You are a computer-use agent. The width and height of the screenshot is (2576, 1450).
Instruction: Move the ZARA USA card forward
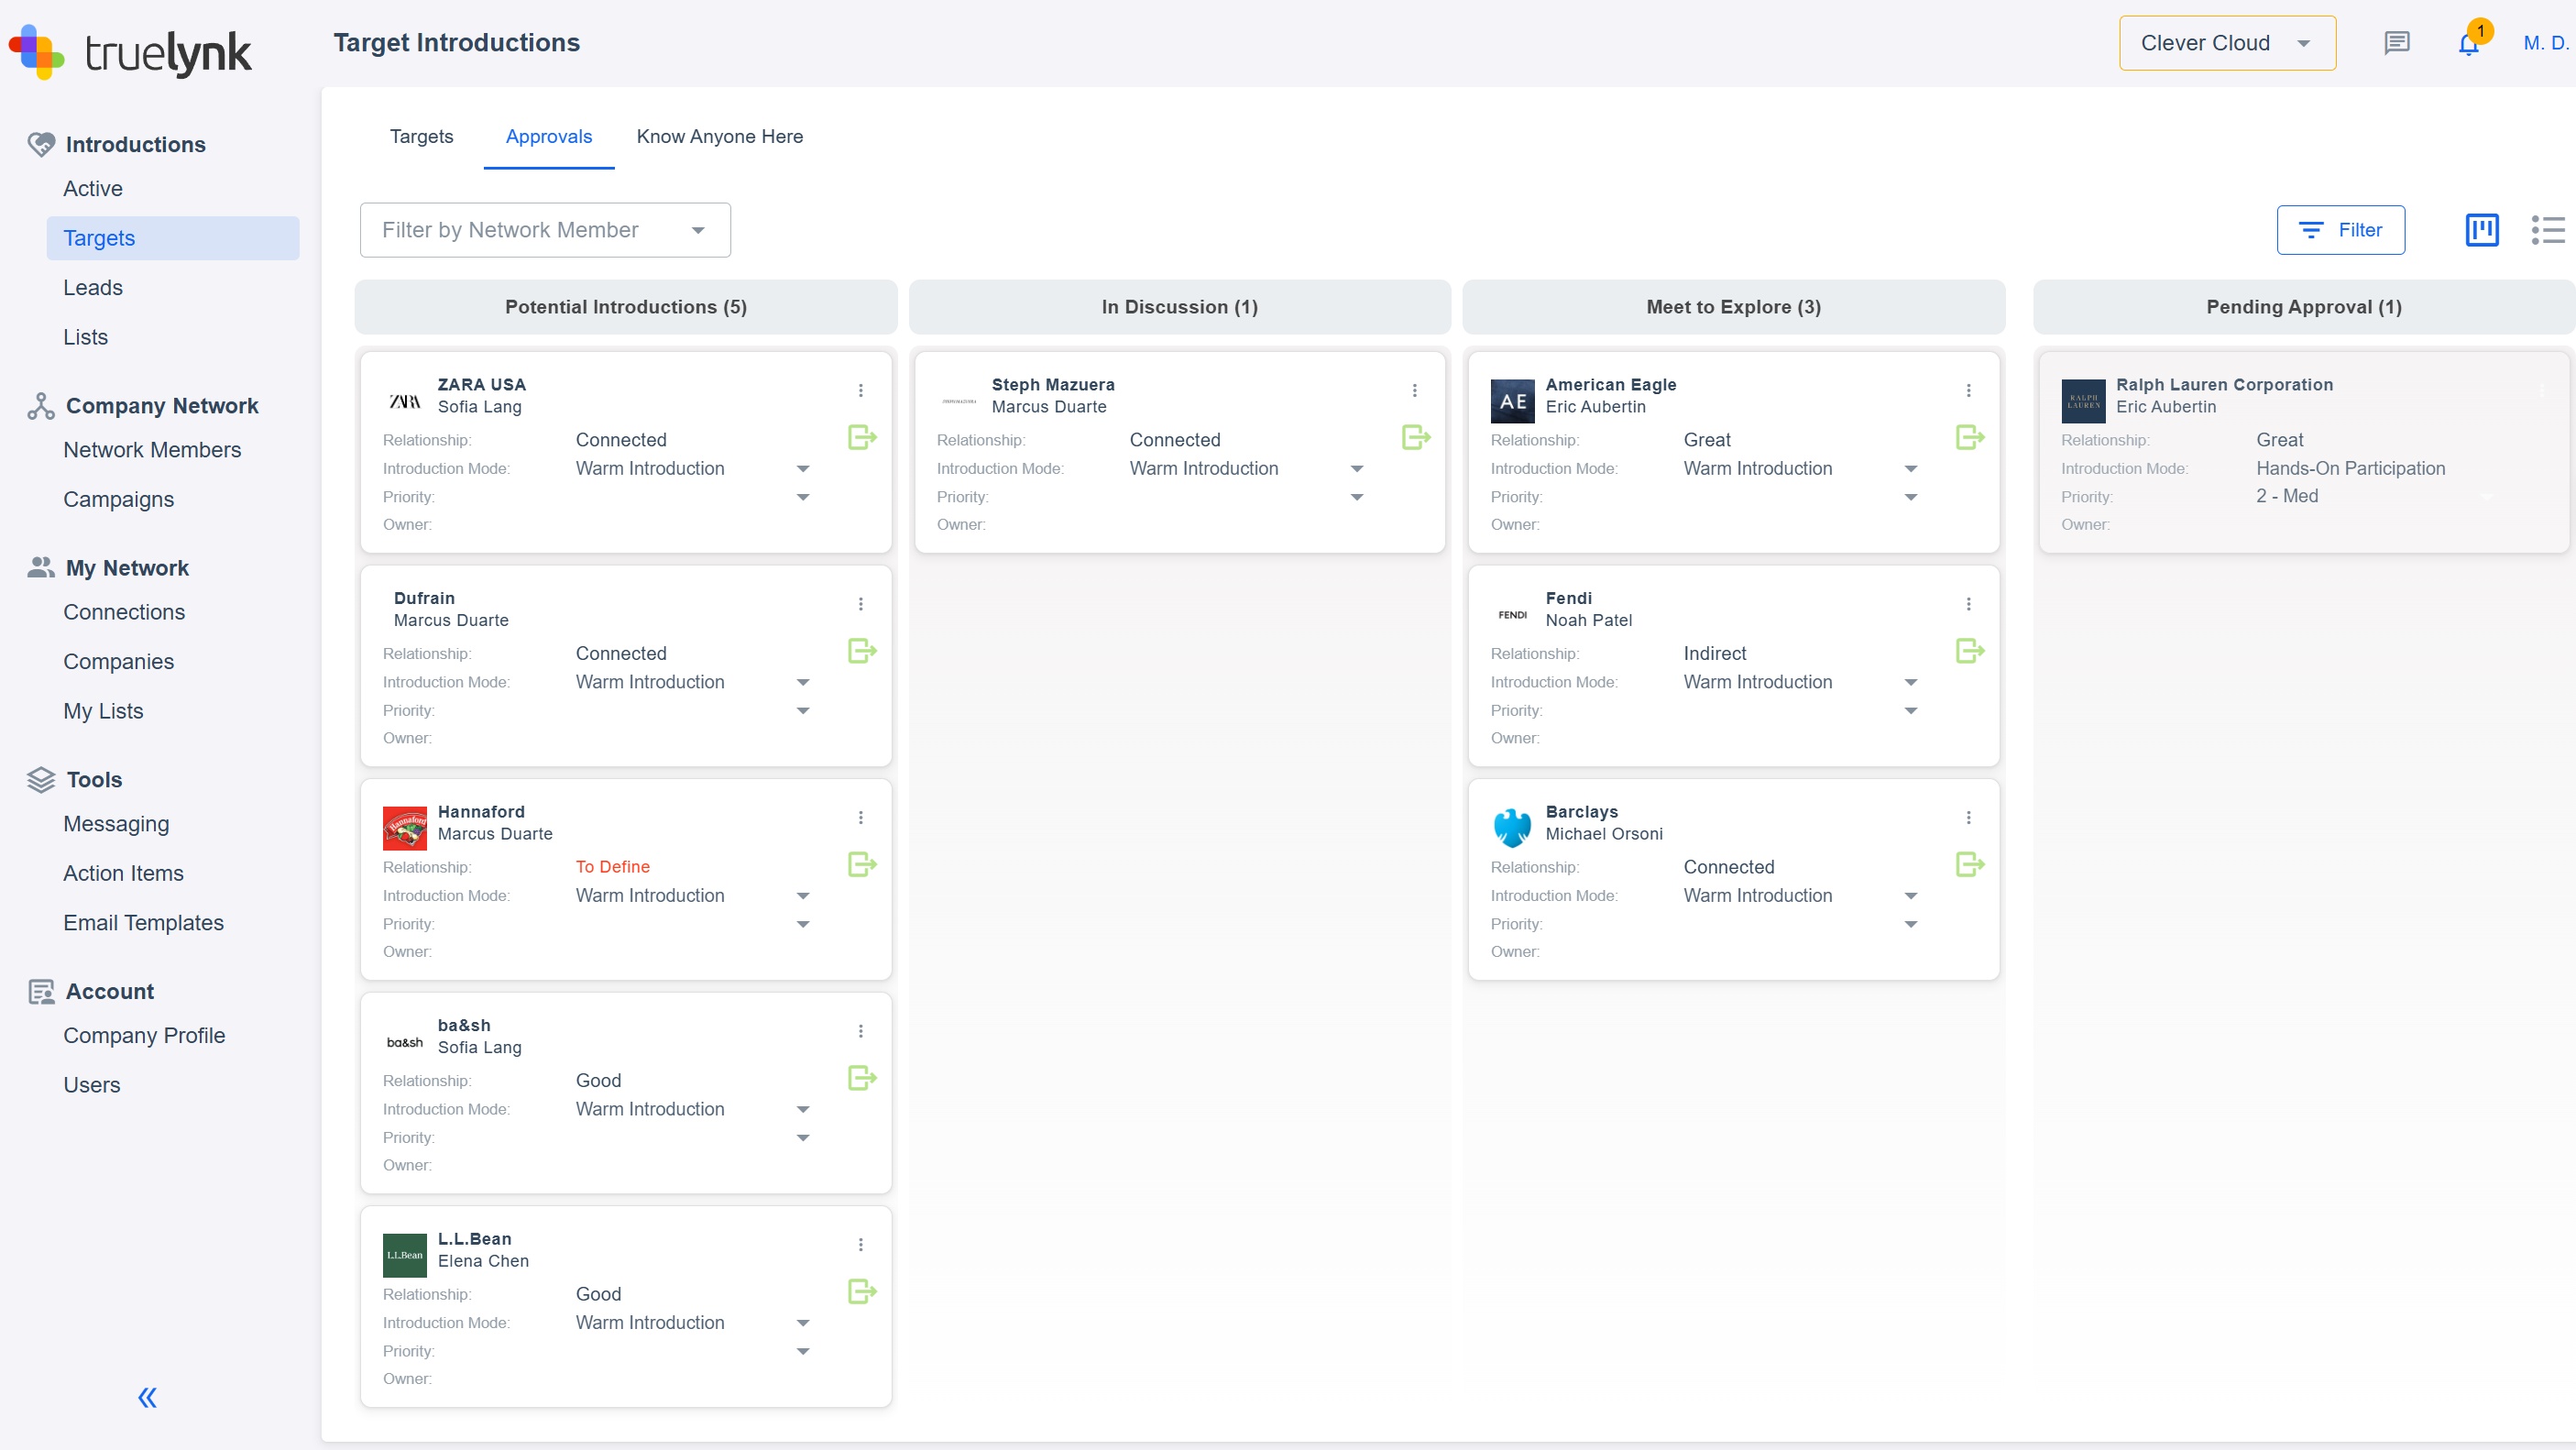click(862, 437)
